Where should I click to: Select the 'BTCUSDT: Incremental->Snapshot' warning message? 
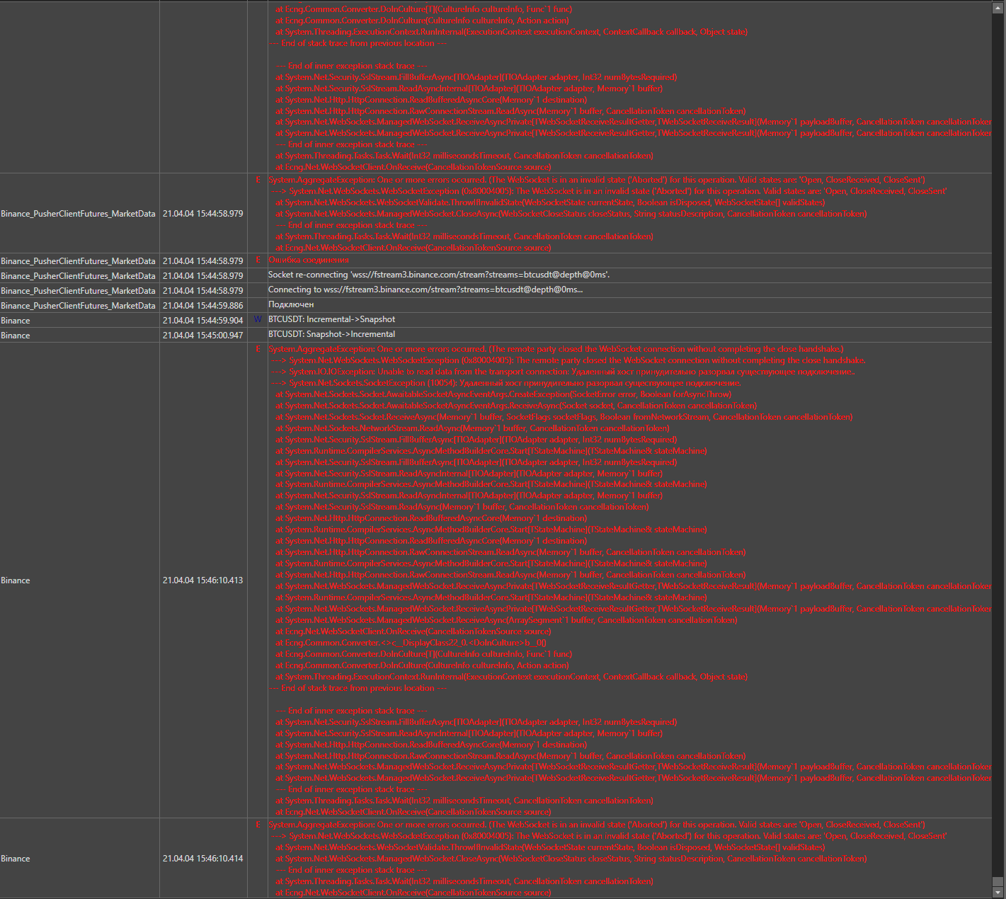pos(331,319)
